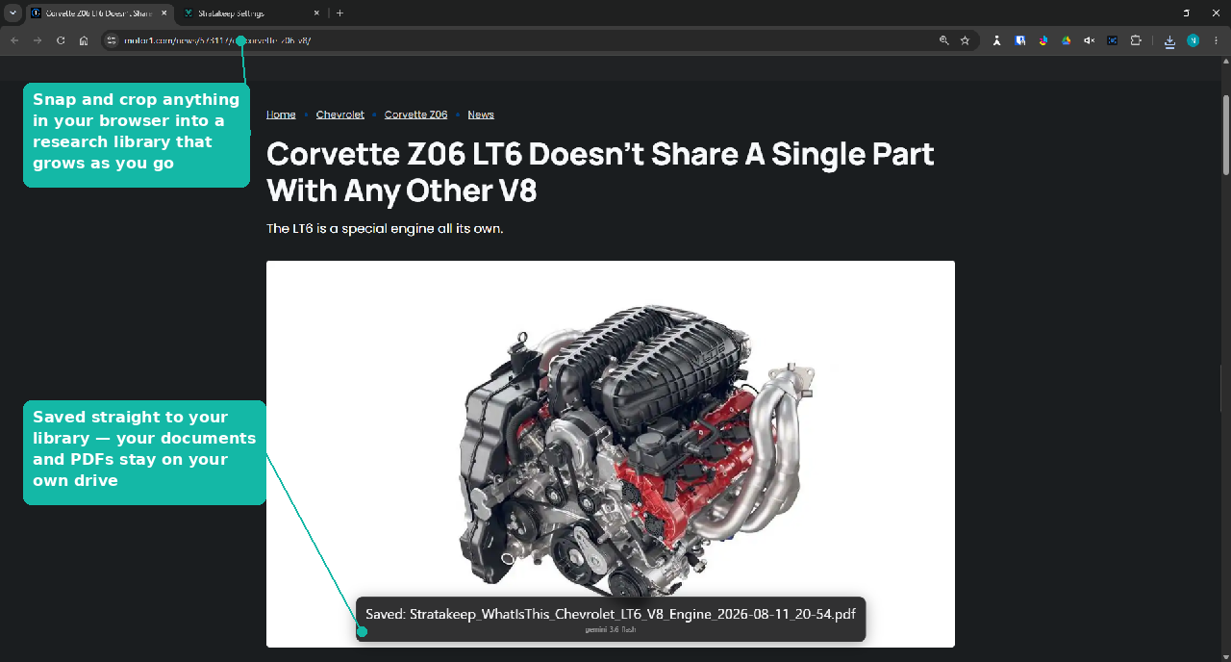The image size is (1231, 662).
Task: Open the Google Drive extension
Action: pos(1067,40)
